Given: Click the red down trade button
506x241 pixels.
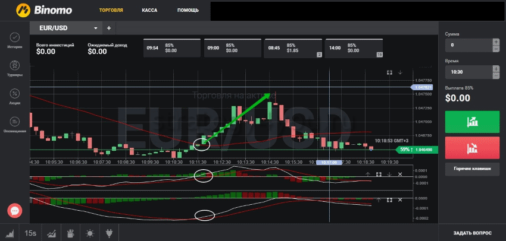Looking at the screenshot, I should [472, 148].
